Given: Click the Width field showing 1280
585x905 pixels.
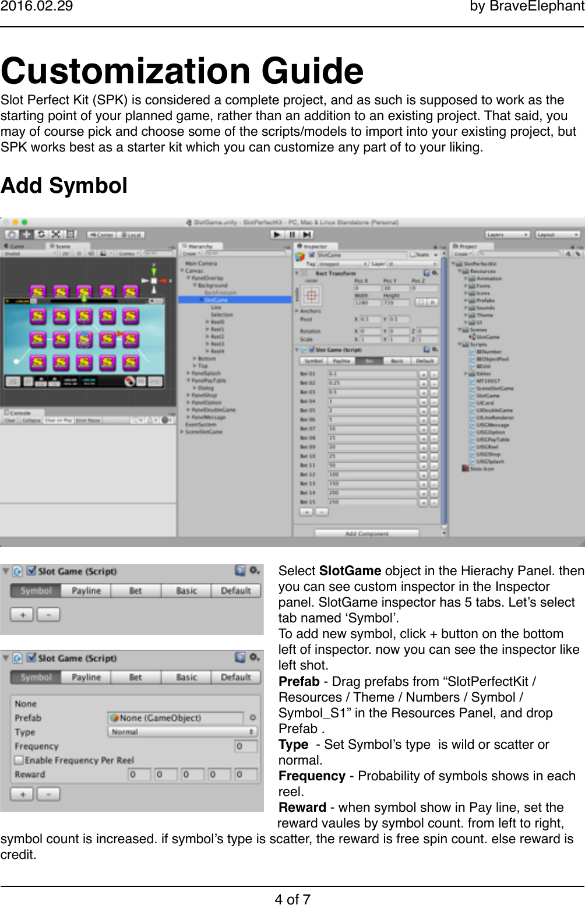Looking at the screenshot, I should click(367, 303).
